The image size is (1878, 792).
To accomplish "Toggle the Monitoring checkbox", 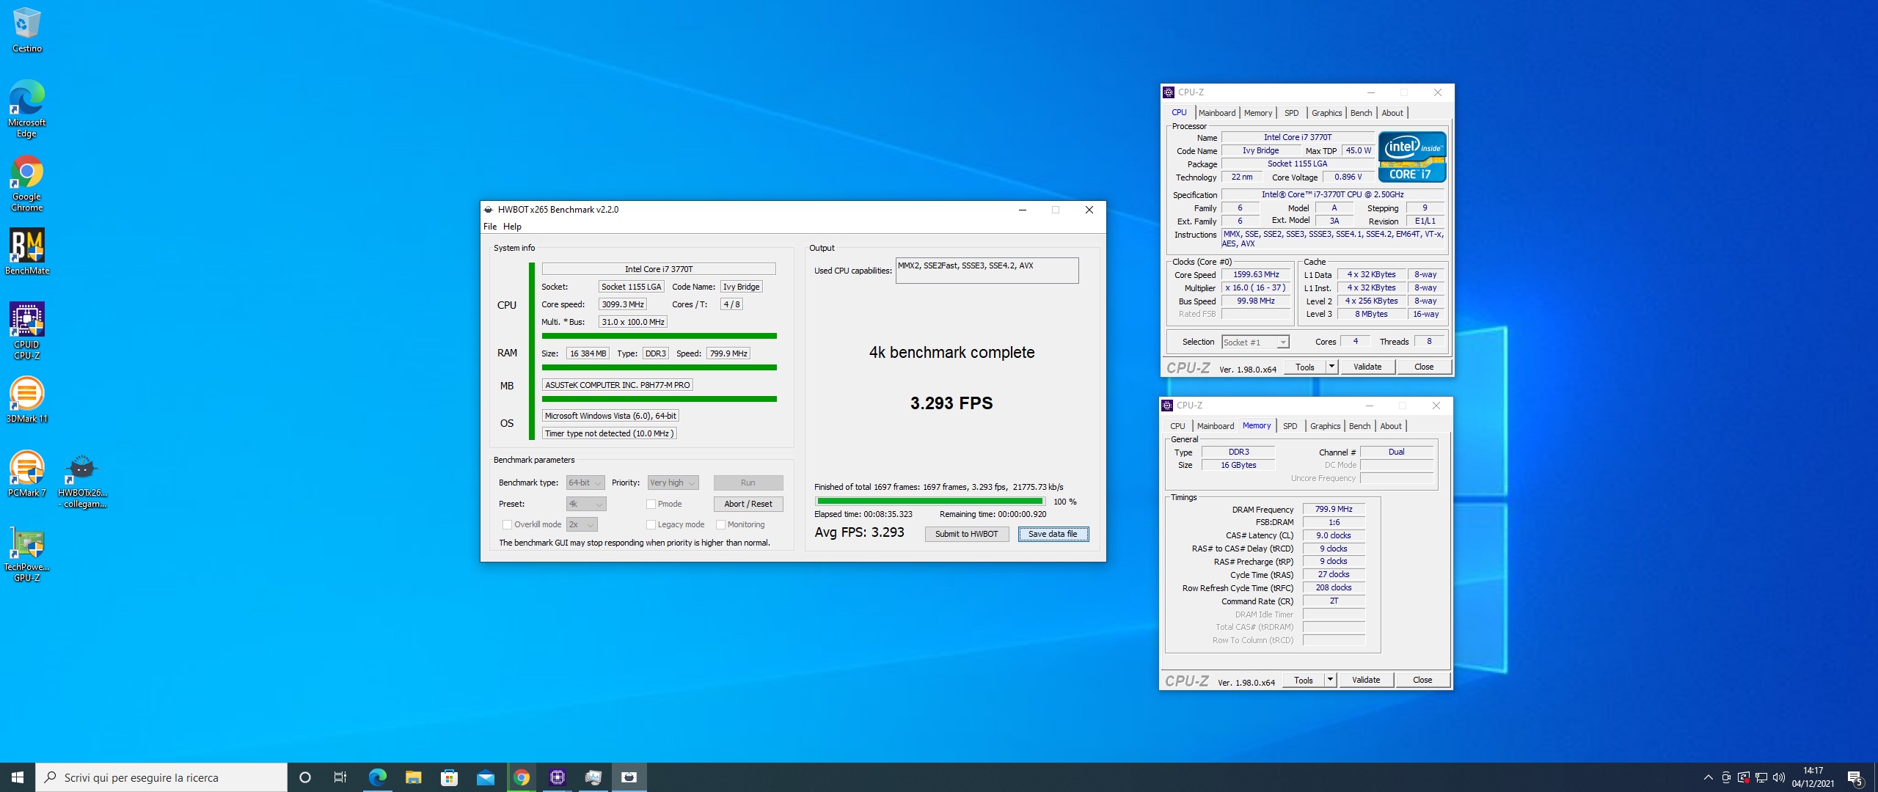I will 720,524.
